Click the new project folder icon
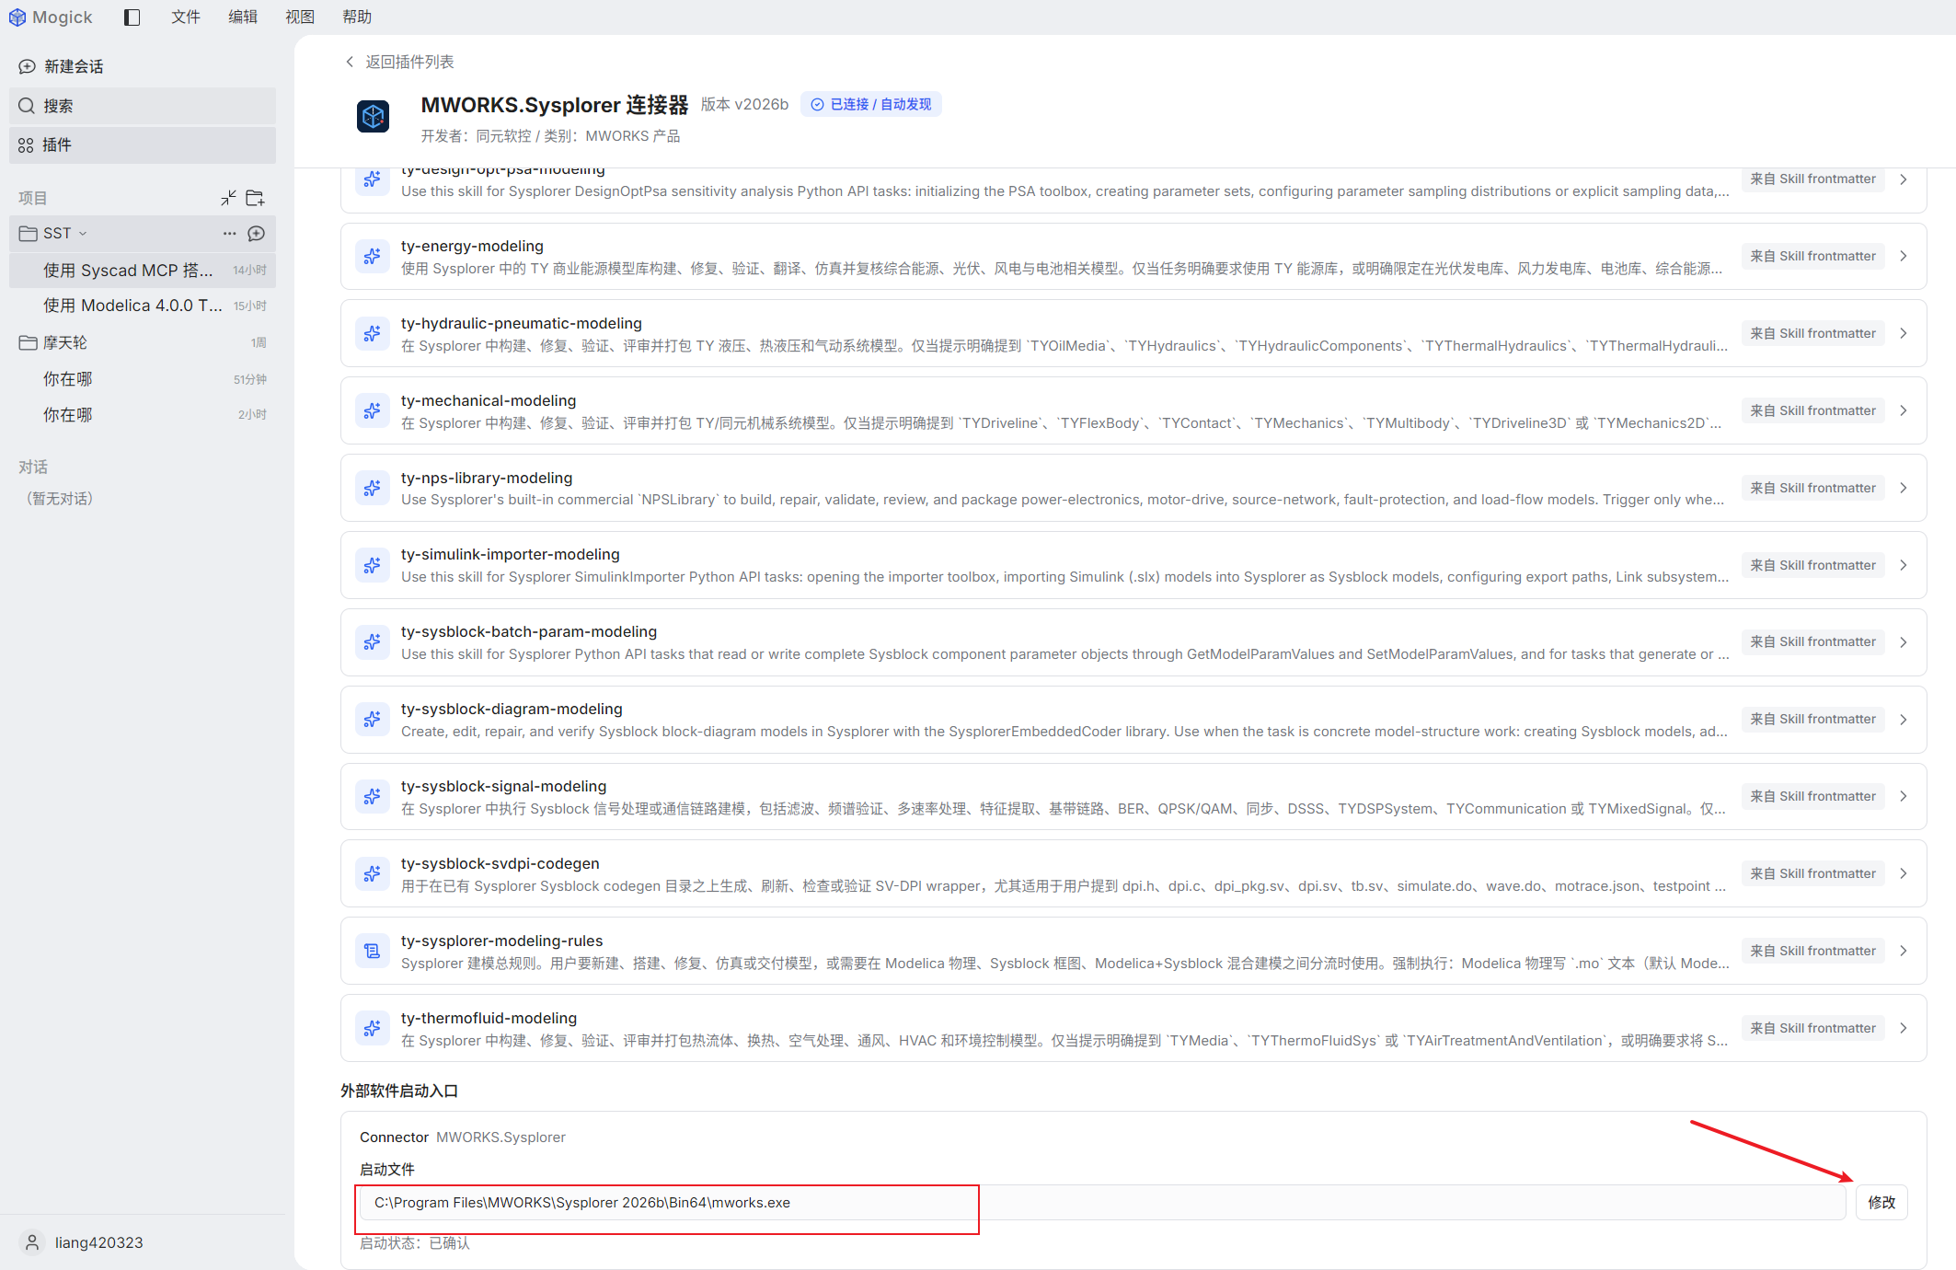Viewport: 1956px width, 1270px height. pyautogui.click(x=255, y=198)
